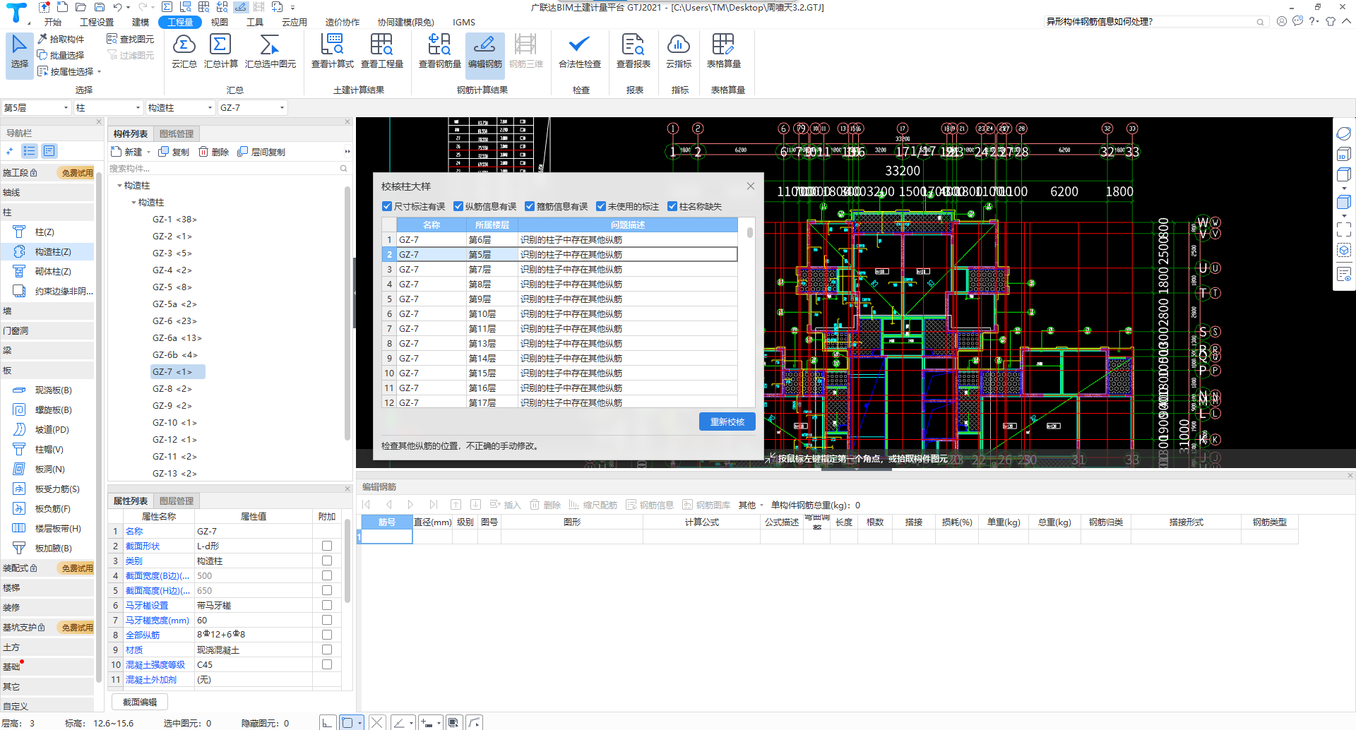
Task: Click the 云汇总 cloud summary icon
Action: tap(184, 51)
